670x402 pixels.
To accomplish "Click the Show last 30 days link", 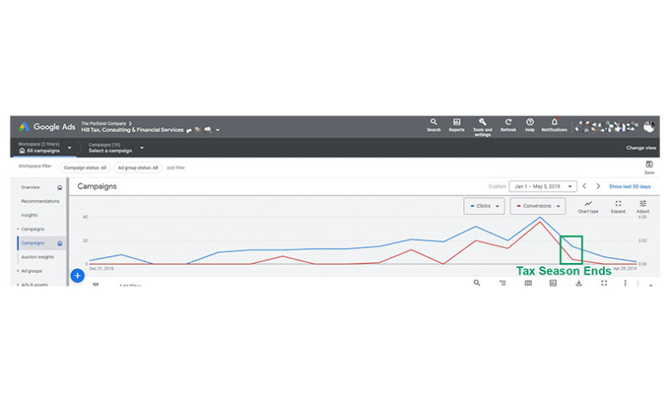I will point(631,186).
